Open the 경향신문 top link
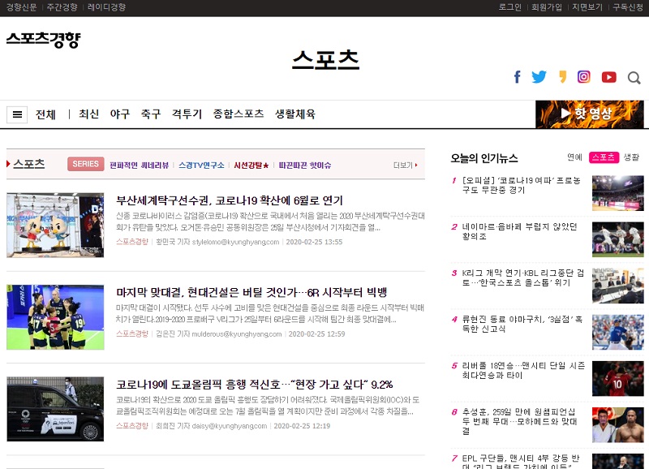 (22, 7)
